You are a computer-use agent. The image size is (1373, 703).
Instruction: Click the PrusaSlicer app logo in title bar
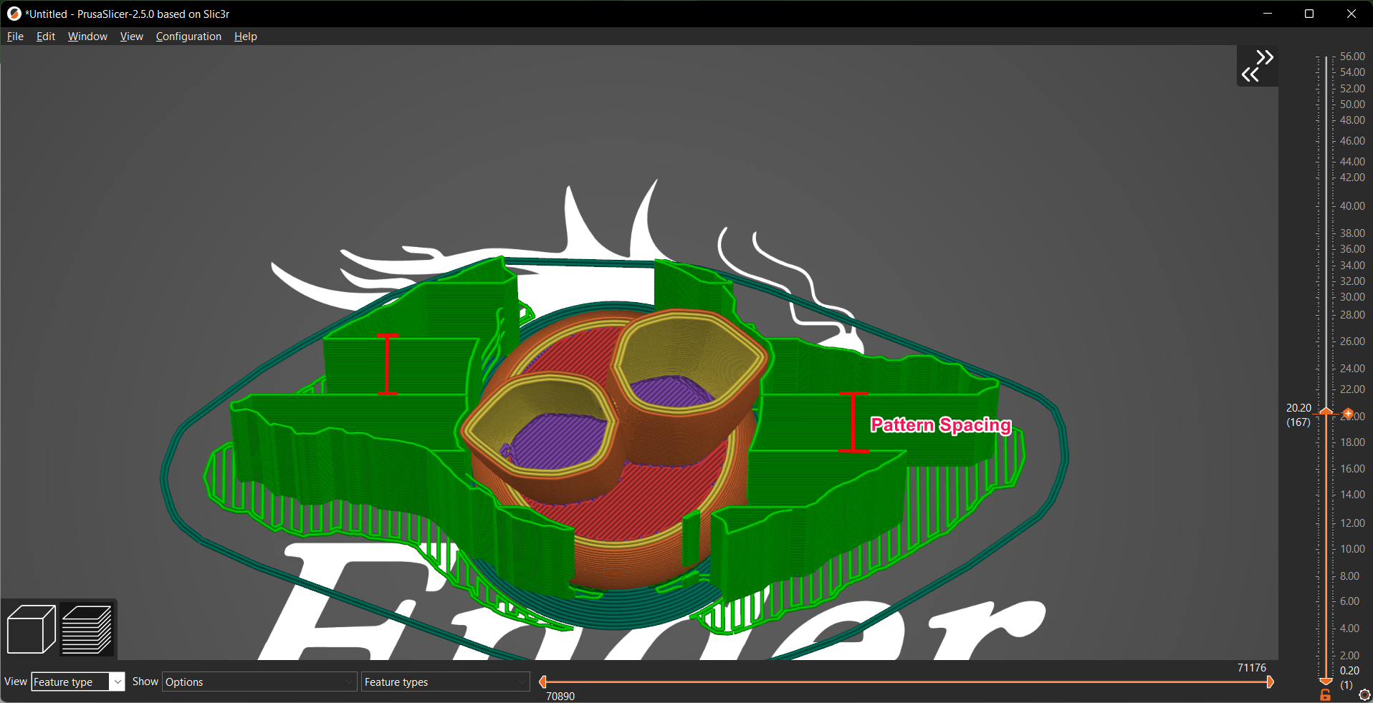(x=14, y=14)
